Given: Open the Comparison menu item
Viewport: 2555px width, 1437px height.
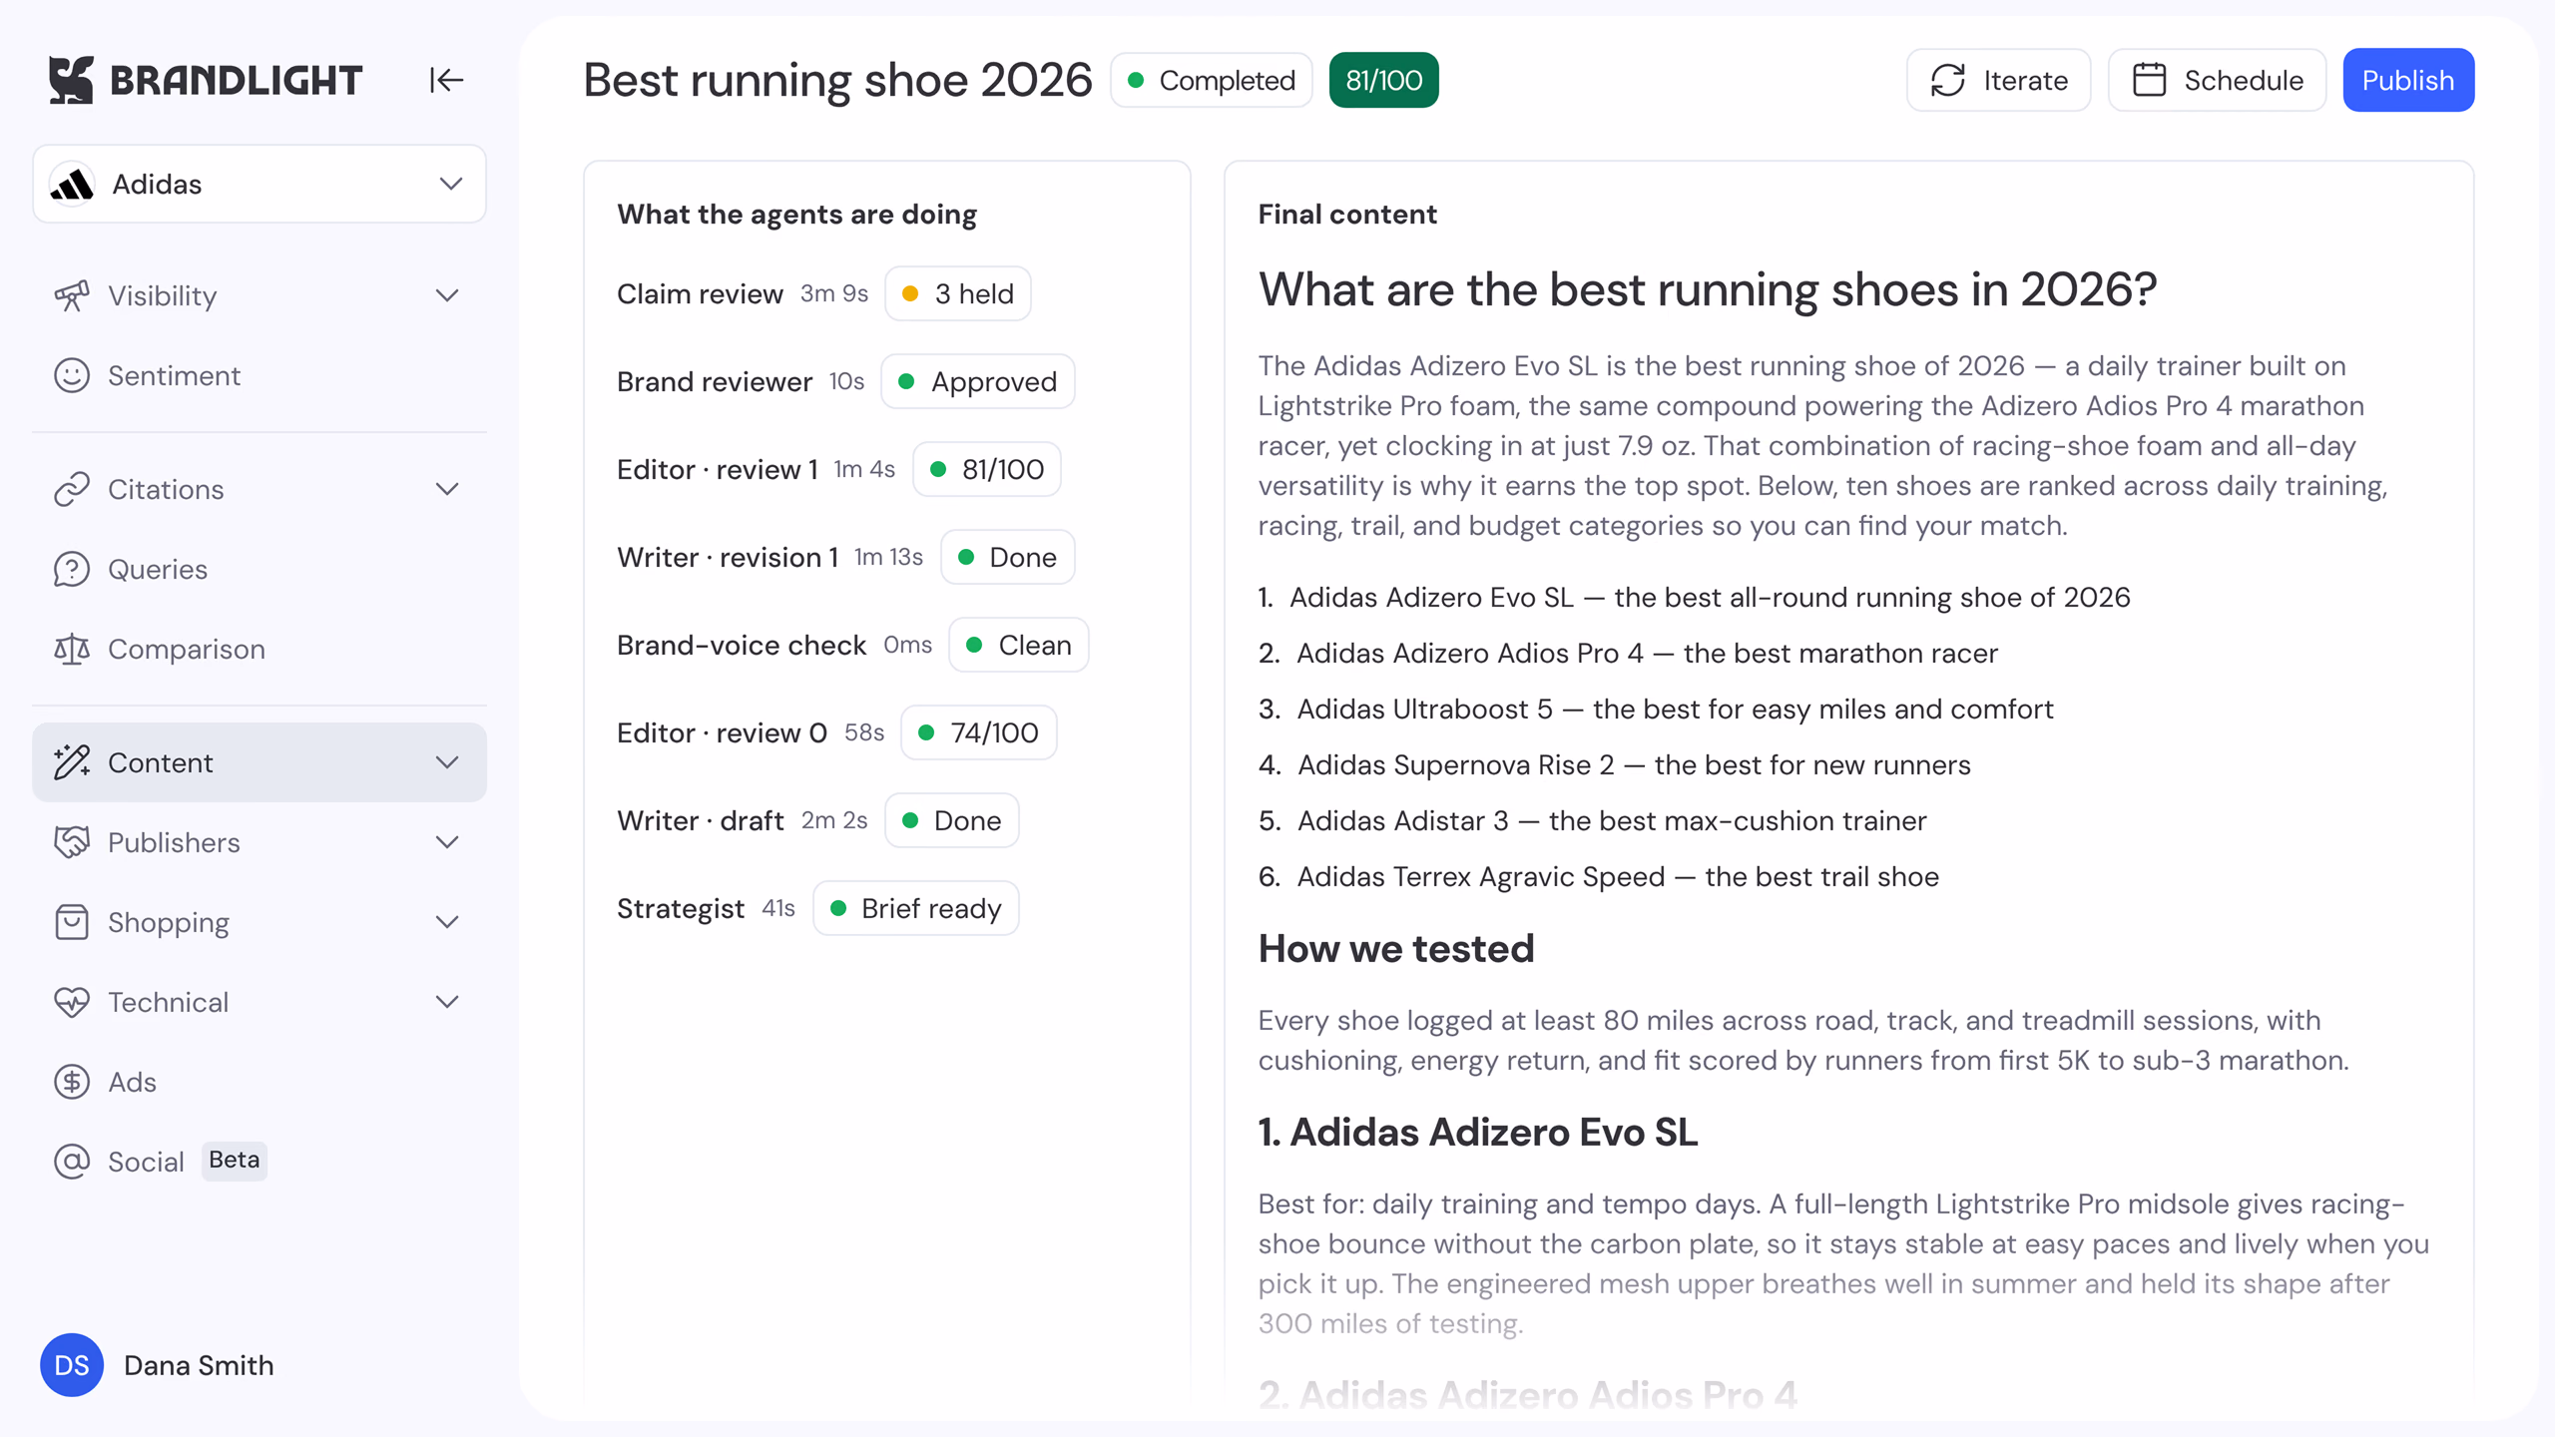Looking at the screenshot, I should pos(259,649).
